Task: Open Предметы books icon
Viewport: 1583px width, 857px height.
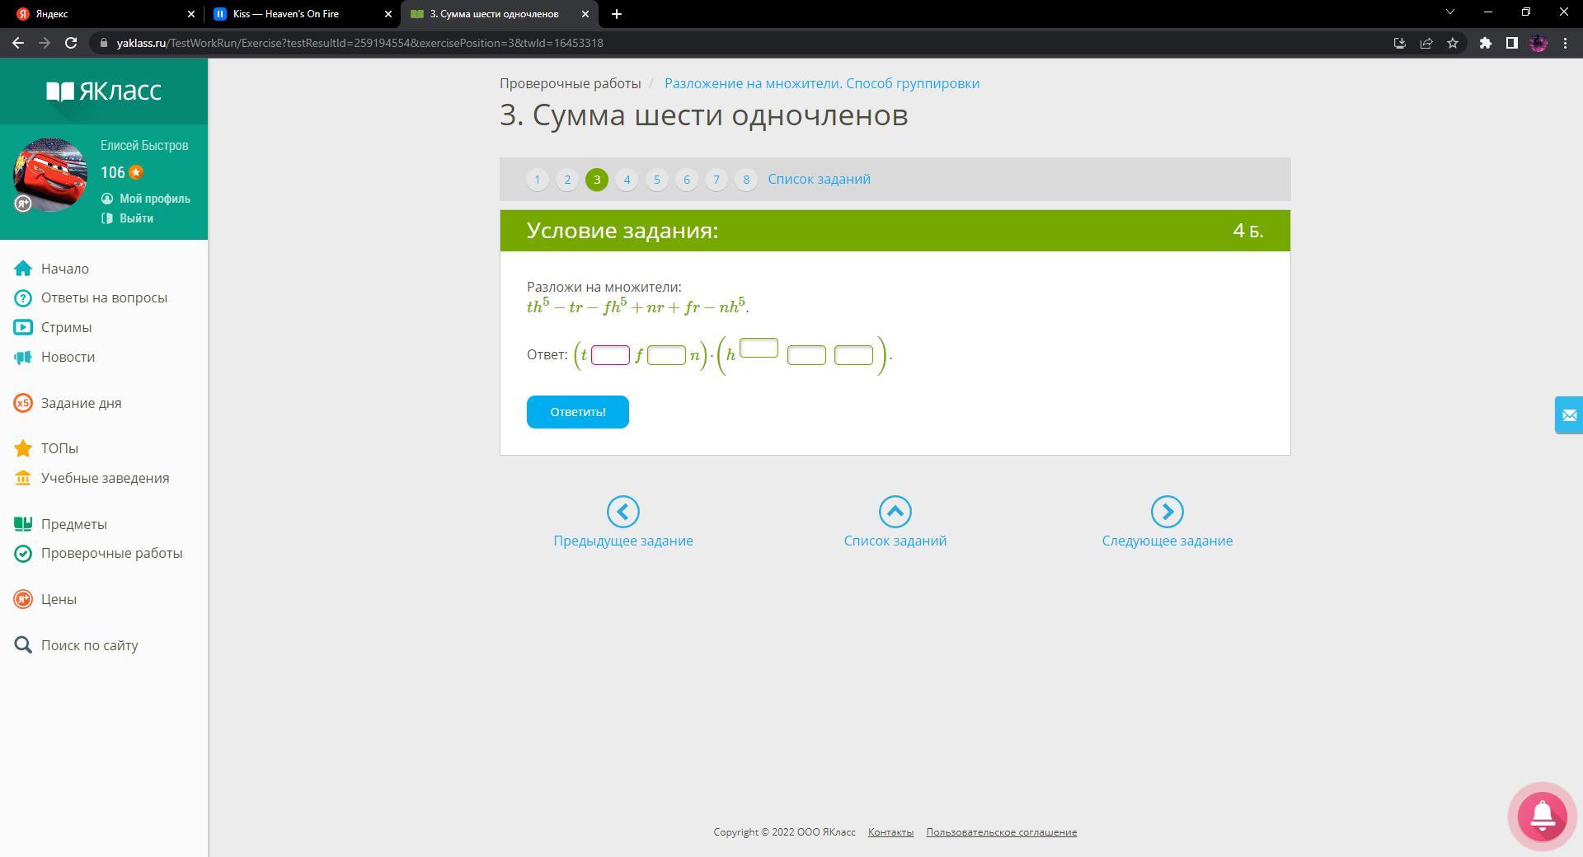Action: (23, 524)
